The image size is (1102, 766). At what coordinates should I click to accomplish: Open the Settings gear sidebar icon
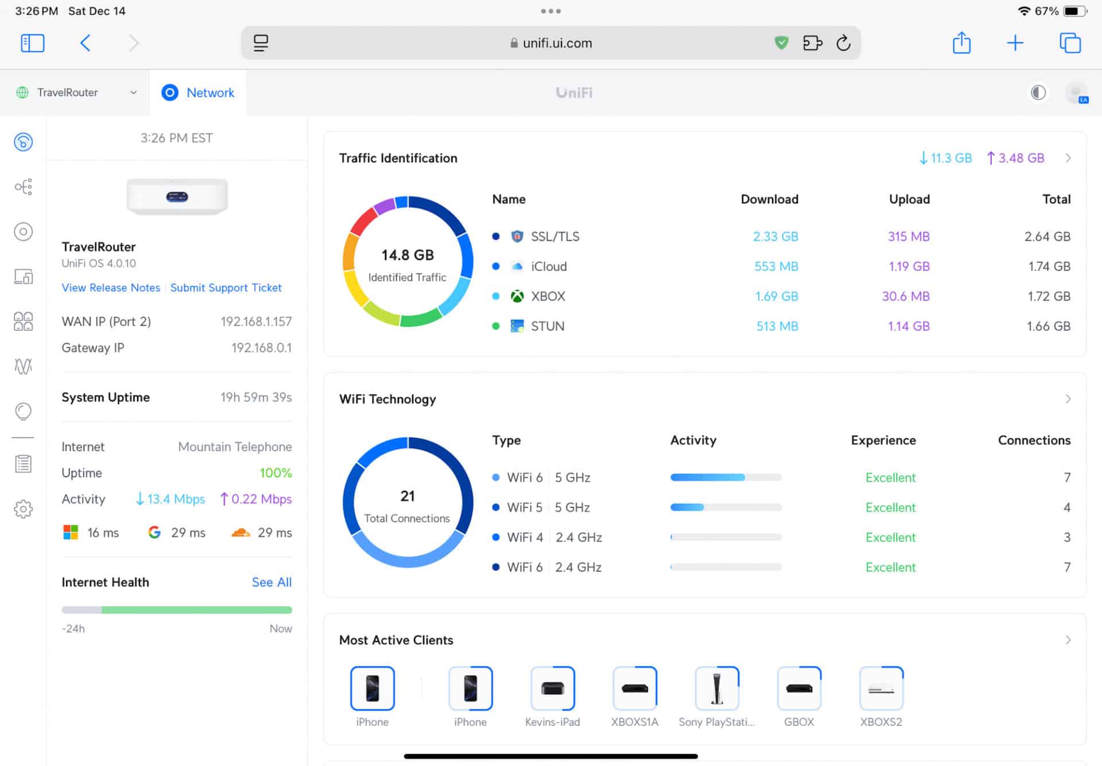point(23,509)
